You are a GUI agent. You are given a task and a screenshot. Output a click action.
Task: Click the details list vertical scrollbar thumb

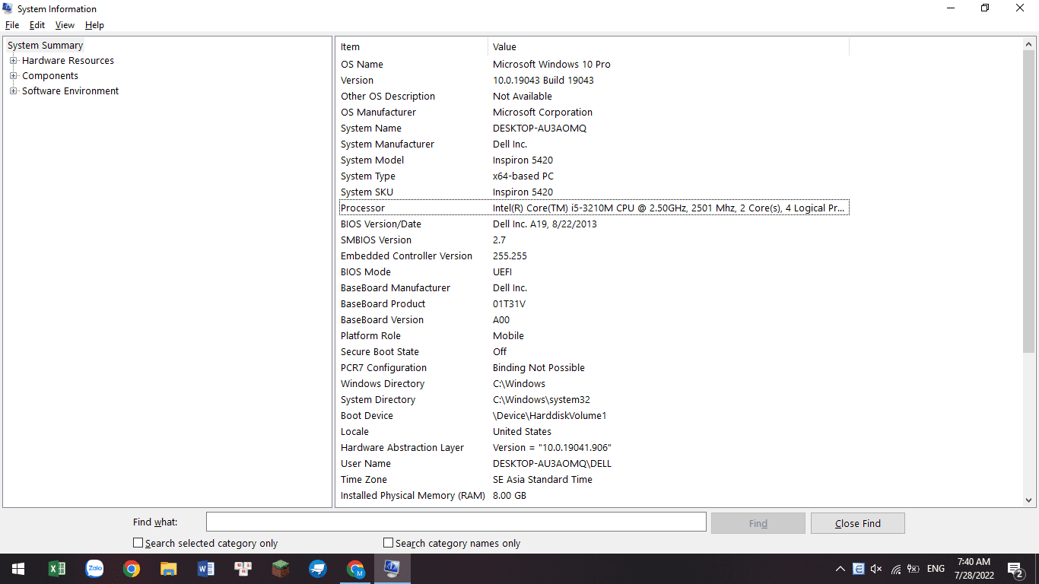coord(1028,202)
